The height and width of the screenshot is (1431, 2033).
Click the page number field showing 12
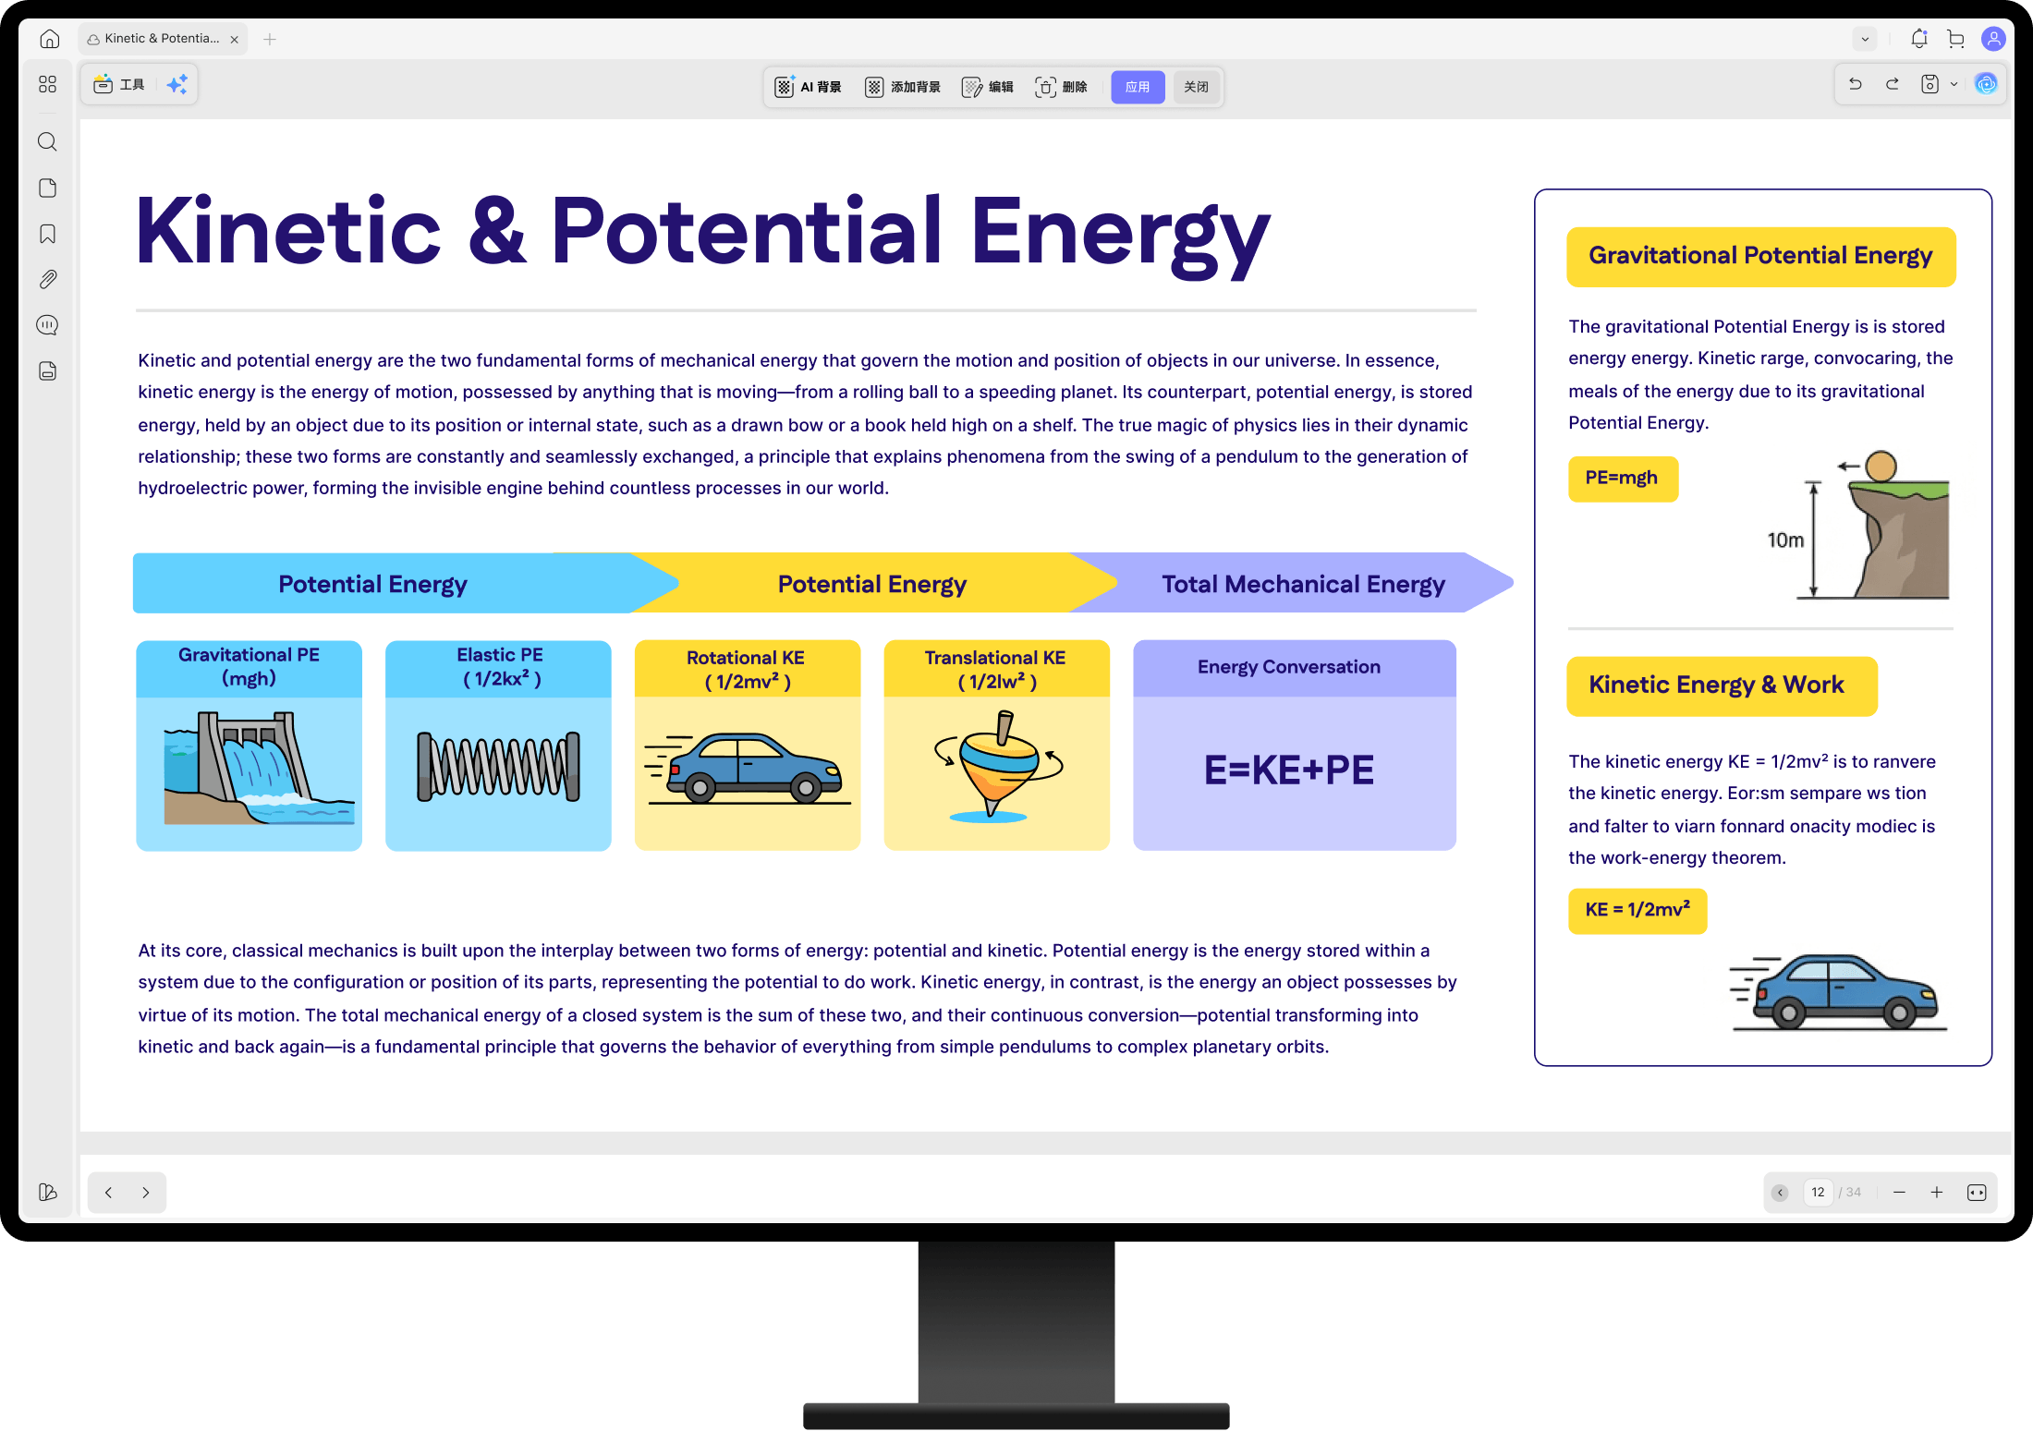(x=1818, y=1193)
